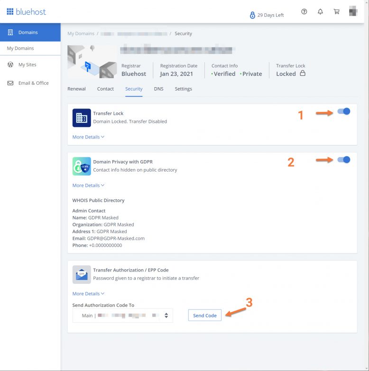Click the Send Code button
Image resolution: width=369 pixels, height=371 pixels.
[x=204, y=316]
